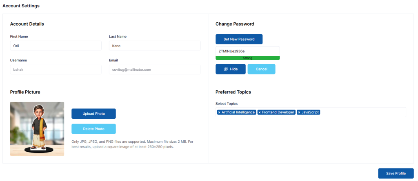This screenshot has height=181, width=418.
Task: Click the Frontend Developer tag label text
Action: tap(278, 112)
